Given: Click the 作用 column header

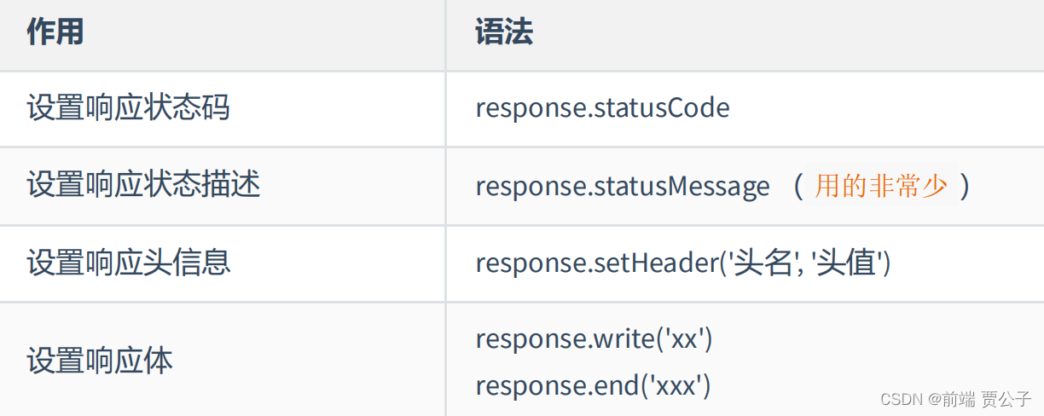Looking at the screenshot, I should (55, 32).
